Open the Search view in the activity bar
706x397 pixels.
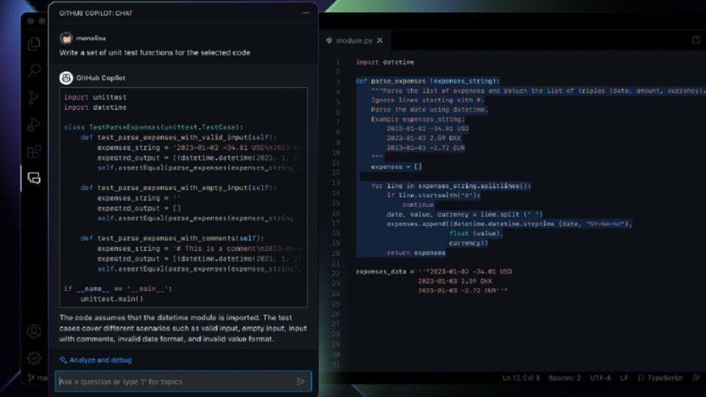(x=34, y=70)
